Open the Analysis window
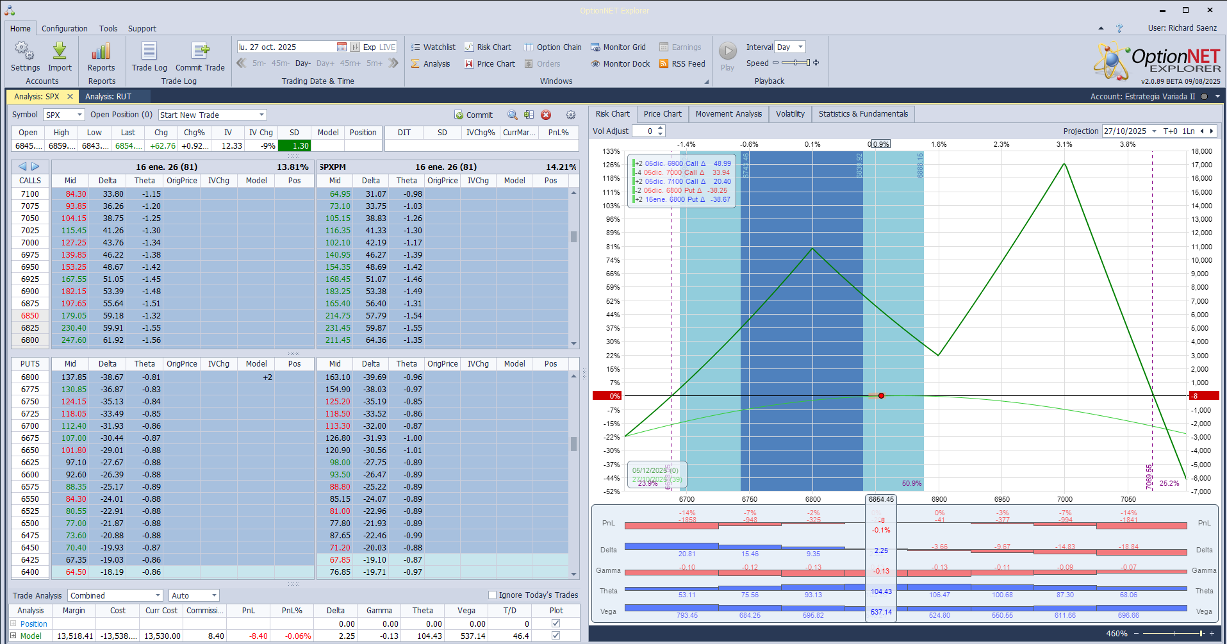Screen dimensions: 1227x644 coord(431,63)
